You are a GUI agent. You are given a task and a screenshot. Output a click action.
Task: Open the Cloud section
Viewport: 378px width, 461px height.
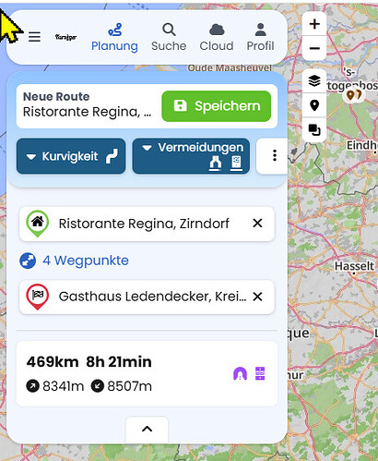tap(217, 37)
